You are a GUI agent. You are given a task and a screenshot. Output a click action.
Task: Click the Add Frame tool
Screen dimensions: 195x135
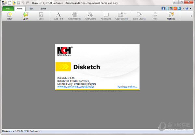[106, 16]
